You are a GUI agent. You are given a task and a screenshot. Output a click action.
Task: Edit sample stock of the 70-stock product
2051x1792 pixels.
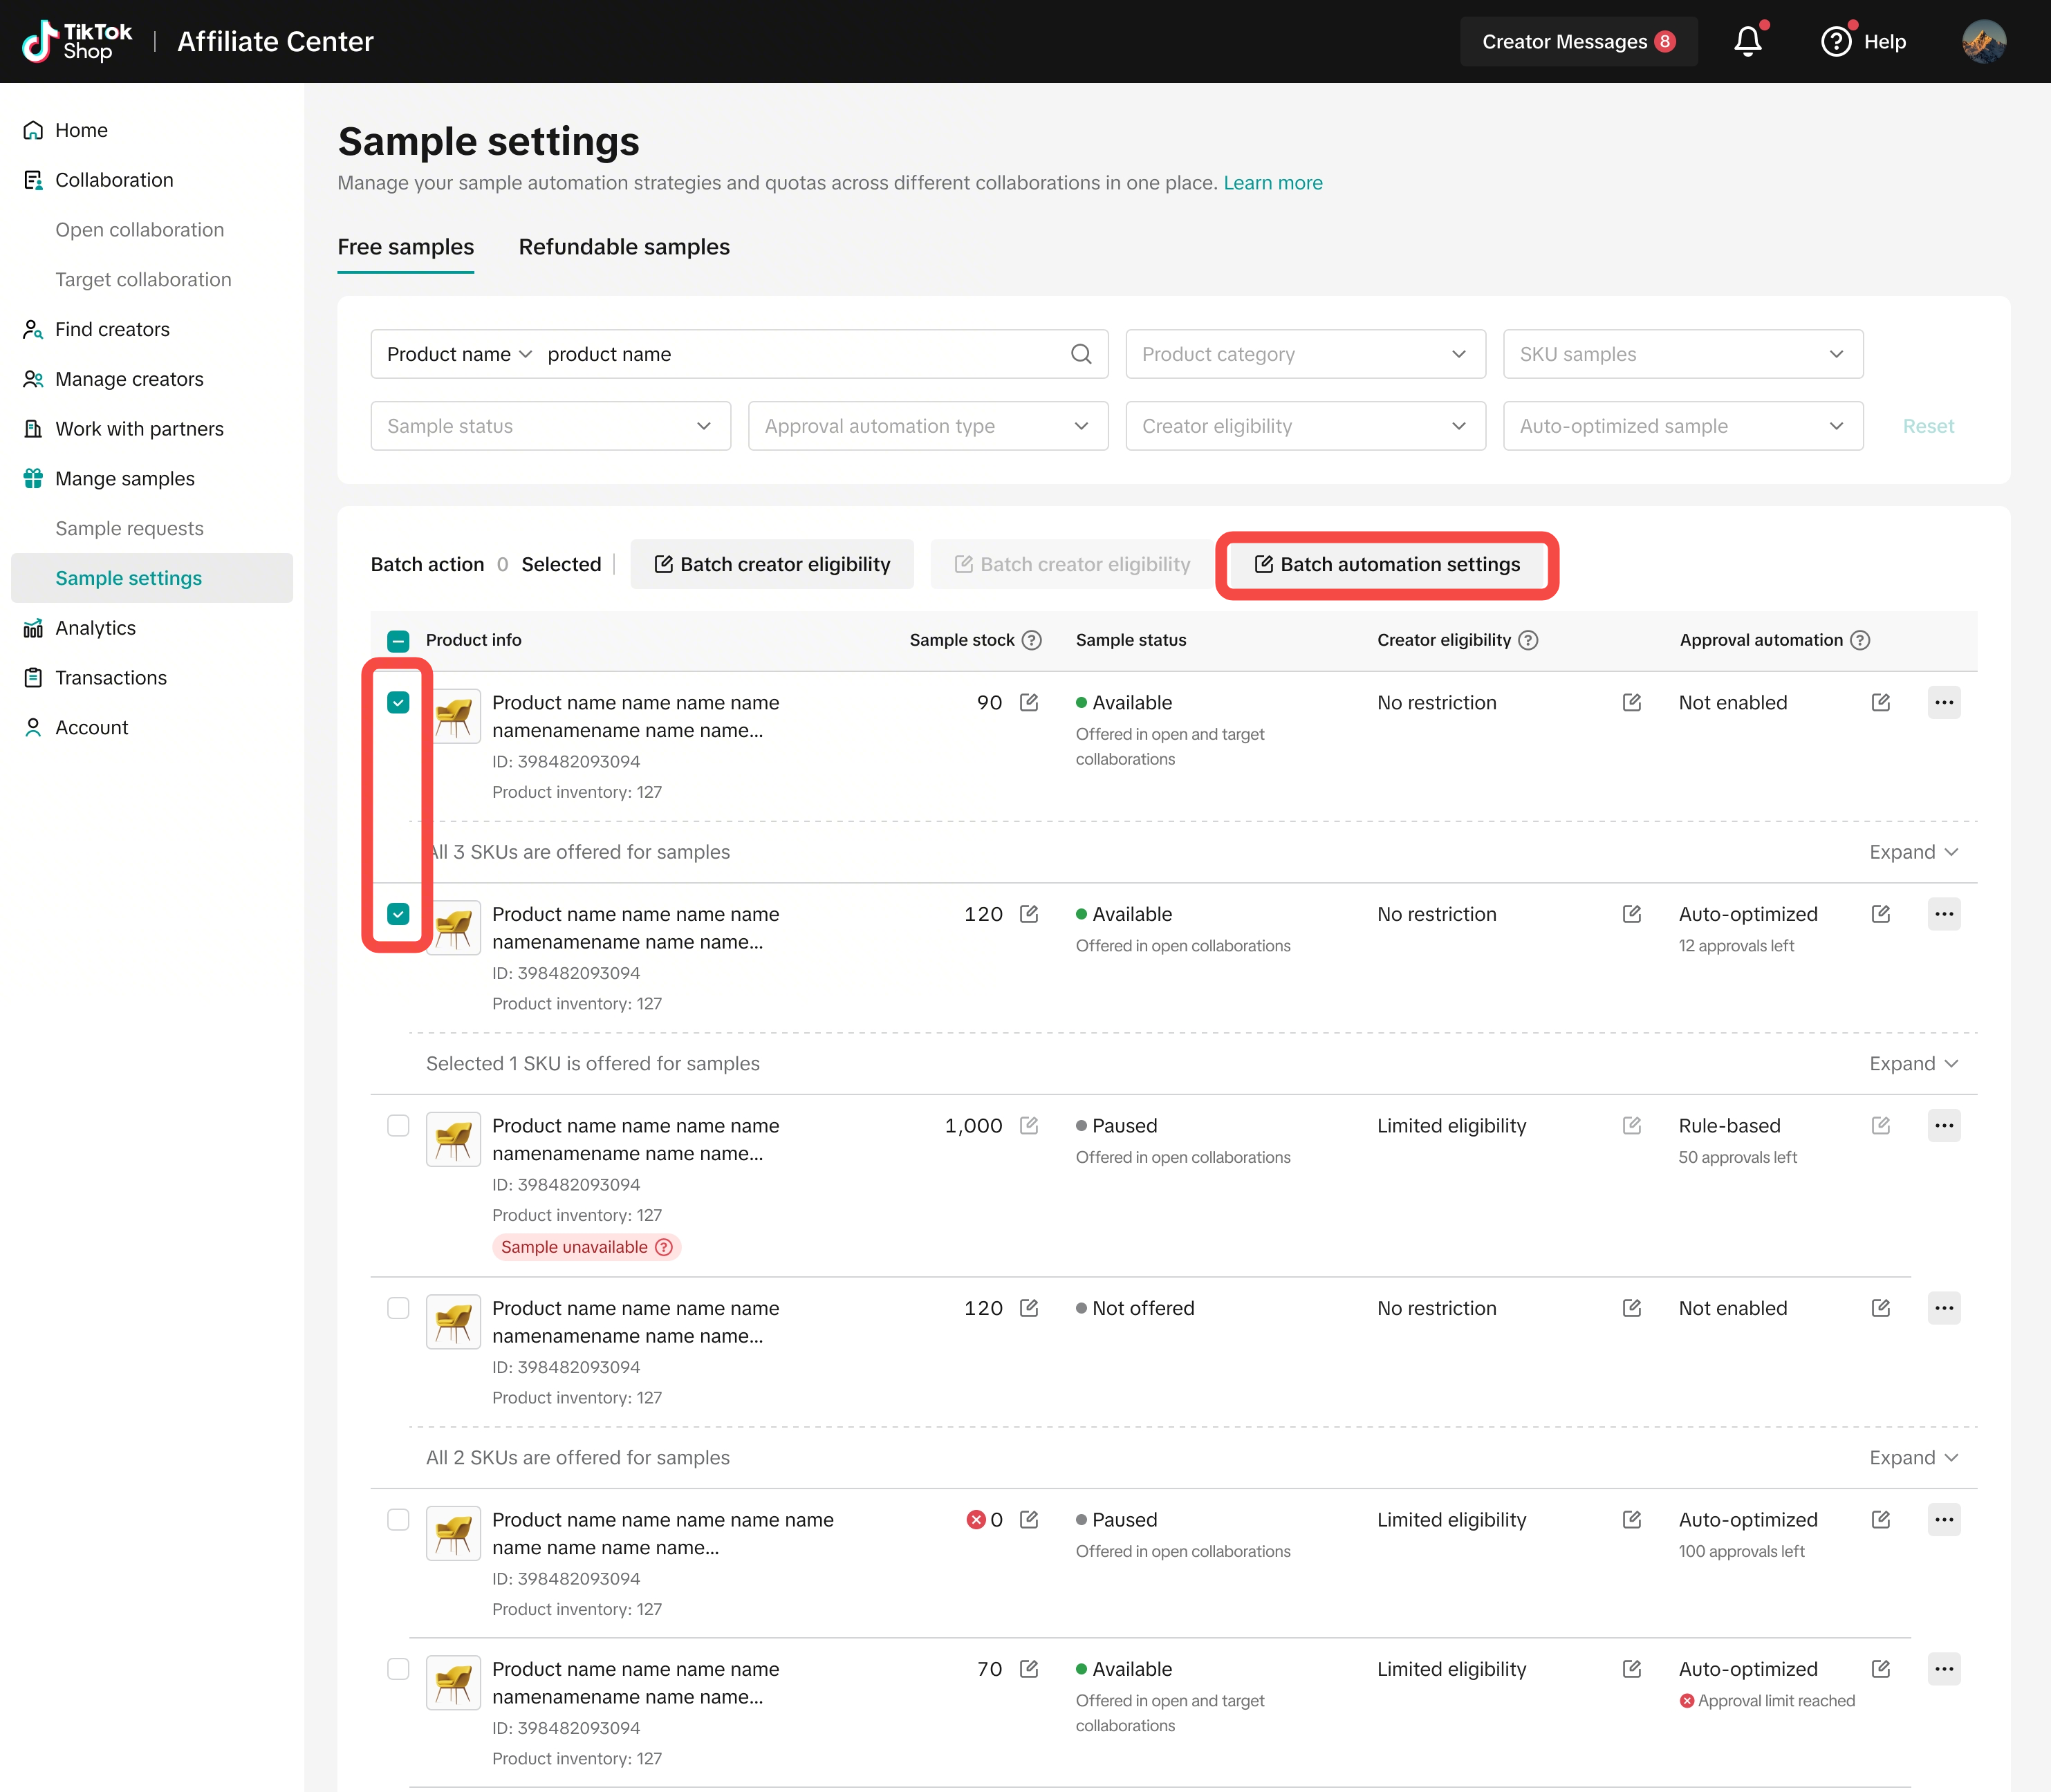pyautogui.click(x=1029, y=1668)
